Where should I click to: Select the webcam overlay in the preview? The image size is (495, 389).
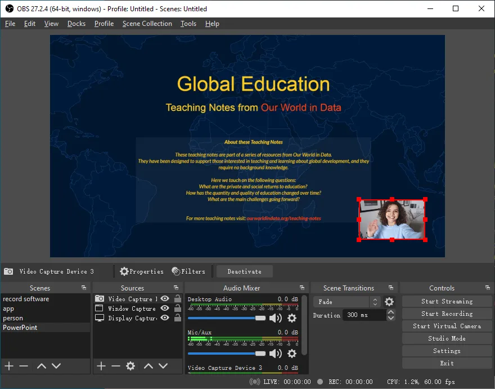coord(391,220)
